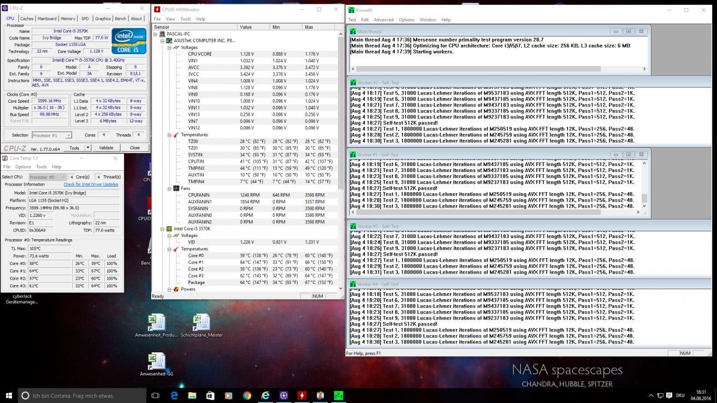Follow Check for Intel Driver Updates link

pyautogui.click(x=91, y=185)
